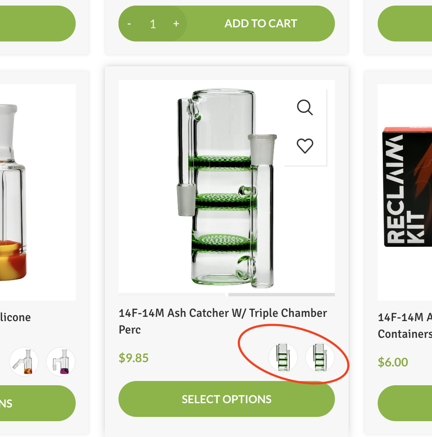Click the $9.85 price text
Screen dimensions: 432x437
133,358
